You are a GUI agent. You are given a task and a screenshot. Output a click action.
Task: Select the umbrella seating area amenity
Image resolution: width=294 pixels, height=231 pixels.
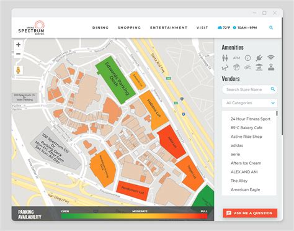pyautogui.click(x=259, y=67)
